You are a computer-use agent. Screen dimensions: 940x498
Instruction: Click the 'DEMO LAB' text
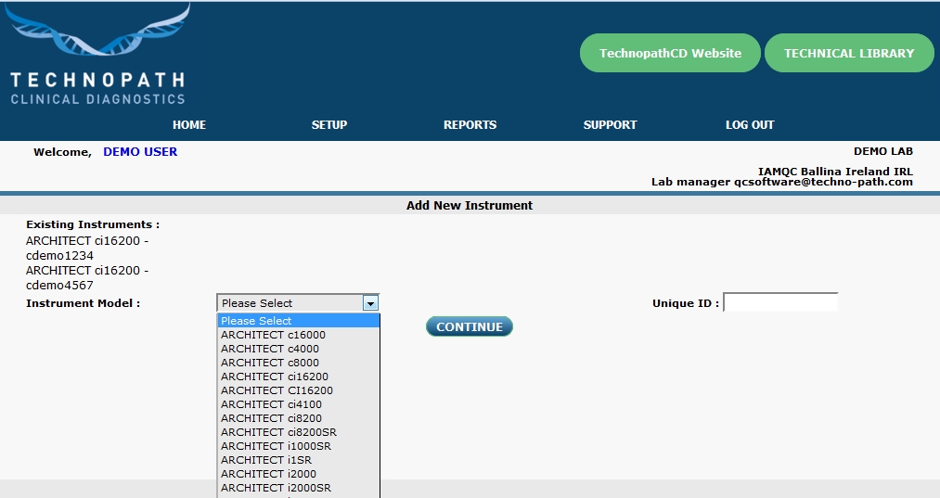[883, 151]
